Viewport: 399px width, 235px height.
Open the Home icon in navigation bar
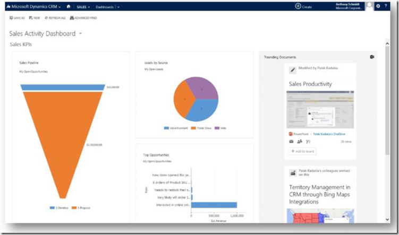[69, 6]
